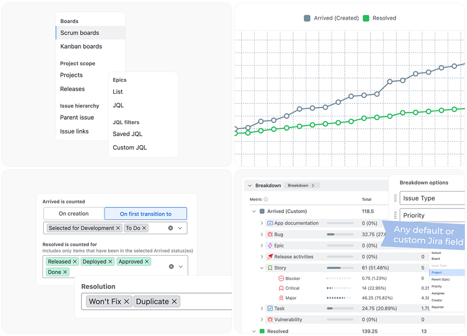Choose Custom JQL filter option

point(130,148)
